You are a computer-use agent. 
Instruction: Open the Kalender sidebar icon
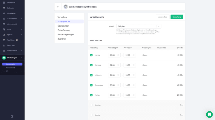point(4,8)
